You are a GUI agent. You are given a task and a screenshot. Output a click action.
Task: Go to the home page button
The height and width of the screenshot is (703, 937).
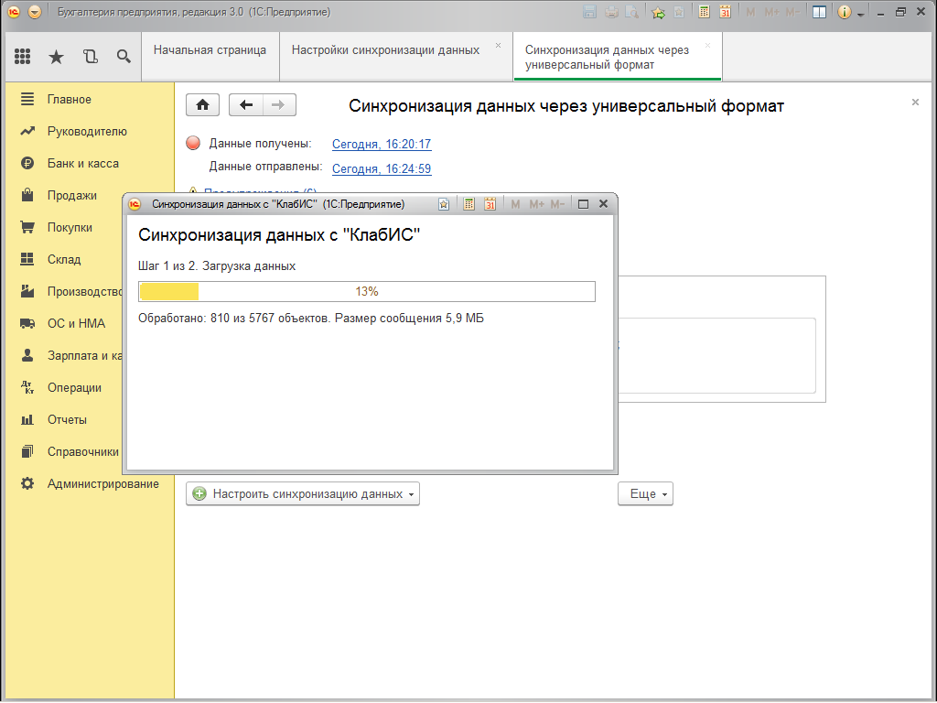pyautogui.click(x=202, y=105)
